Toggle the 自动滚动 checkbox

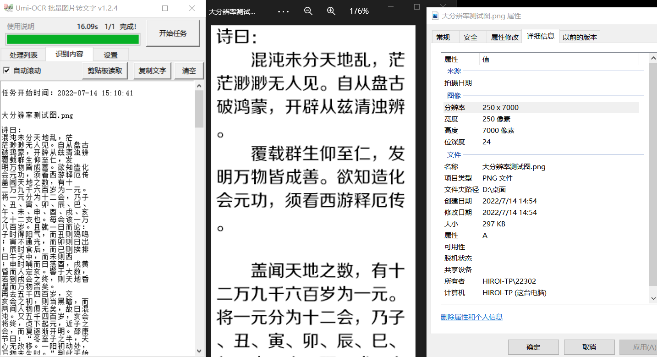[6, 70]
